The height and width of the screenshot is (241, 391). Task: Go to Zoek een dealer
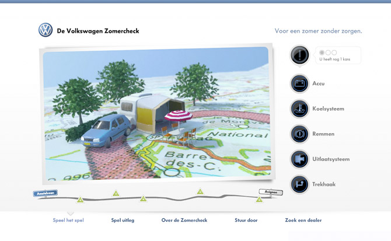point(303,220)
